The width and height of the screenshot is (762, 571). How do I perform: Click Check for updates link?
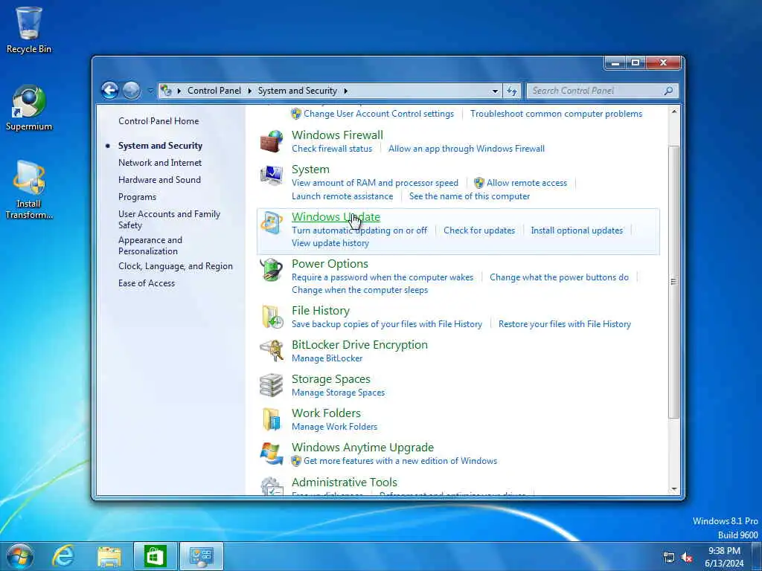coord(479,230)
